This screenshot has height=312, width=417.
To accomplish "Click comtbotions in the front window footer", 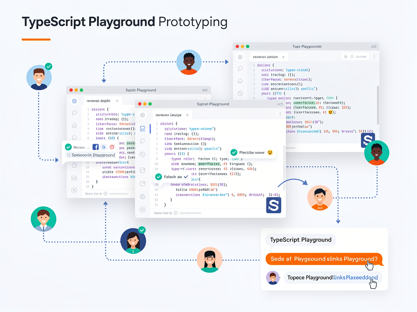I will (x=190, y=213).
